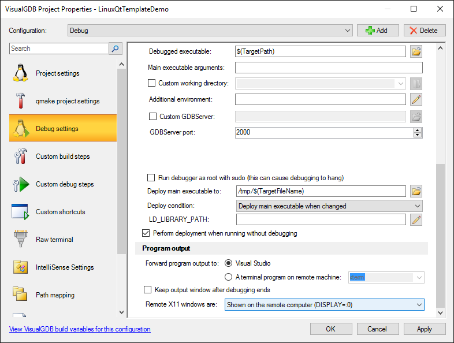Toggle Run debugger as root with sudo

coord(152,177)
